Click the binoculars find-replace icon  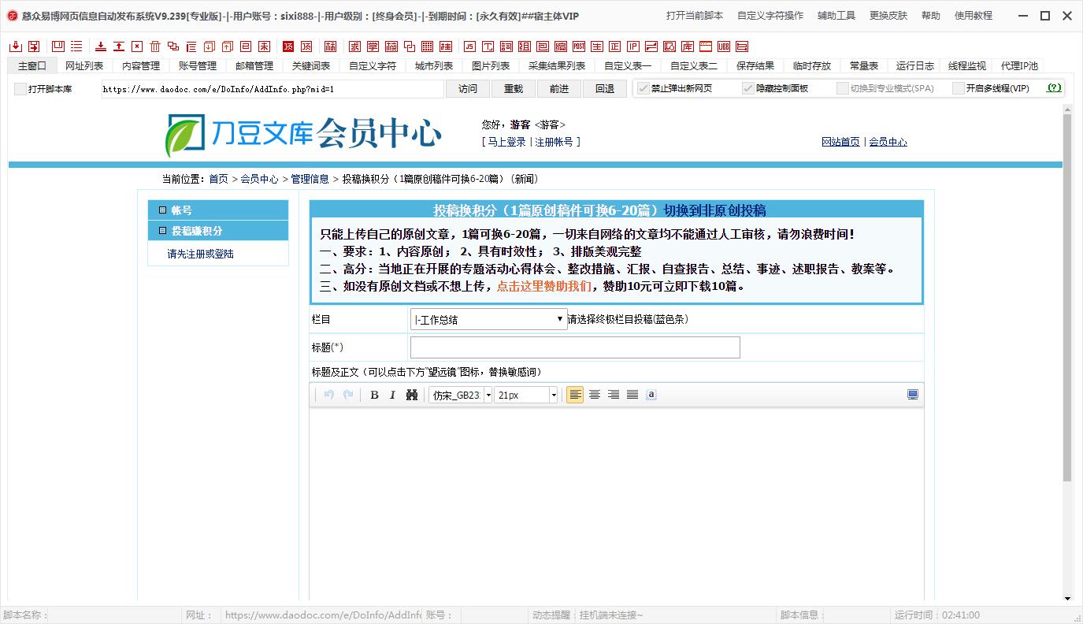[411, 395]
